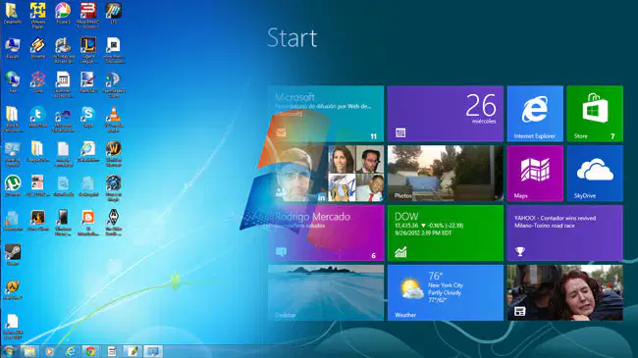Open the VMware Player shortcut
Image resolution: width=638 pixels, height=358 pixels.
point(38,16)
